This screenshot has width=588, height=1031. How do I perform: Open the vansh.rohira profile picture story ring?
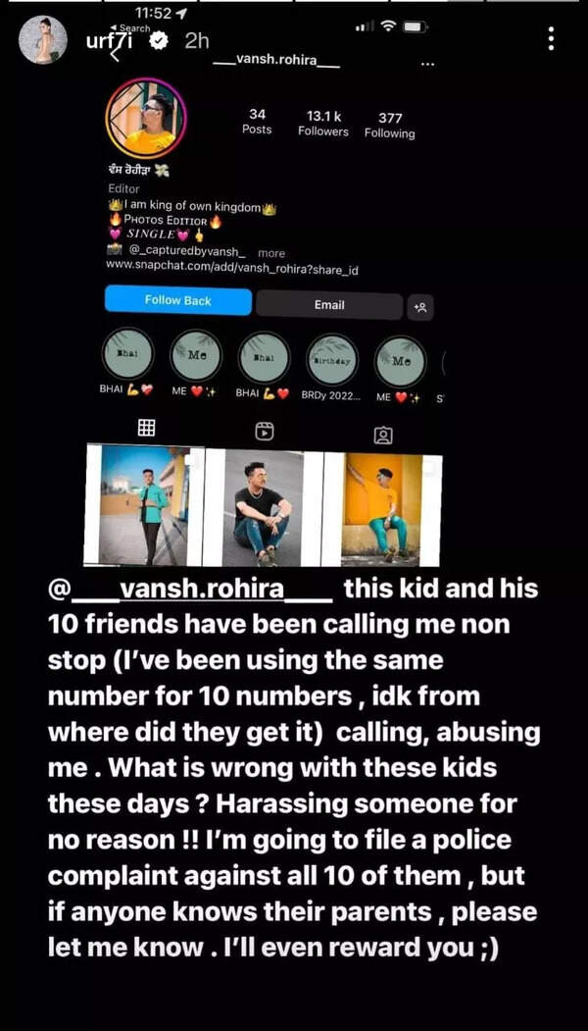146,118
